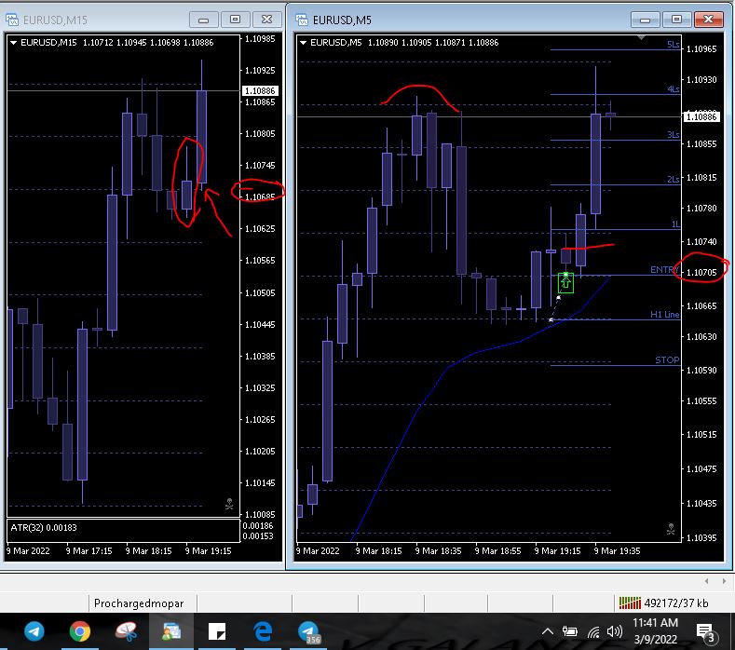Expand the triangle beside EURUSD,M5 chart label
This screenshot has width=735, height=650.
[304, 43]
